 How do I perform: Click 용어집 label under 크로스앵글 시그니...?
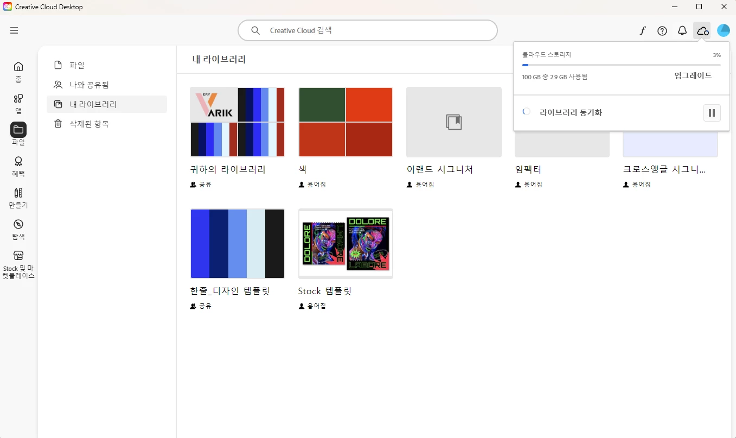[641, 185]
